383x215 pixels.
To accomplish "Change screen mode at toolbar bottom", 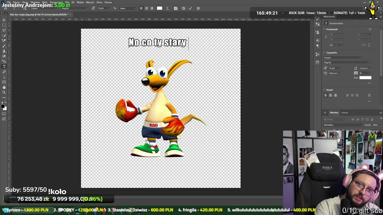I will (4, 119).
